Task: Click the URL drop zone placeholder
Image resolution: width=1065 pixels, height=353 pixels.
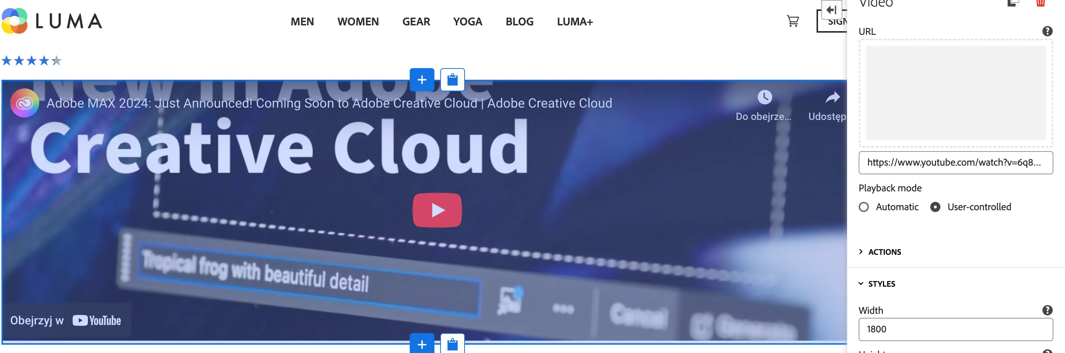Action: pos(955,93)
